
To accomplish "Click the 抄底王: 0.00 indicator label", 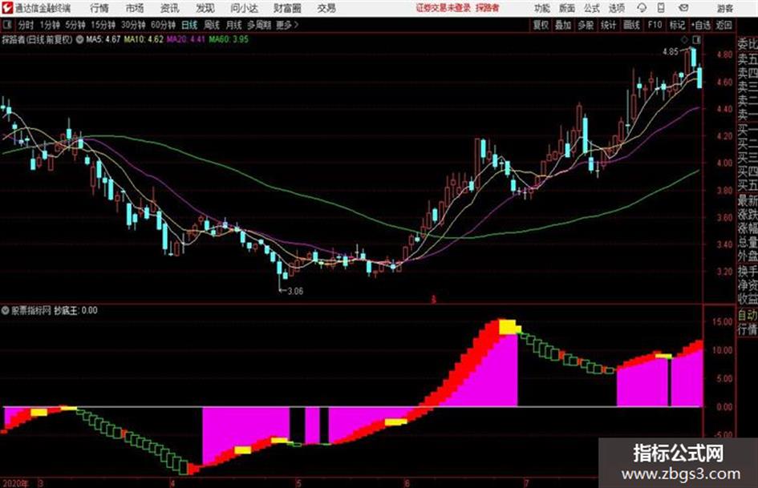I will tap(75, 310).
